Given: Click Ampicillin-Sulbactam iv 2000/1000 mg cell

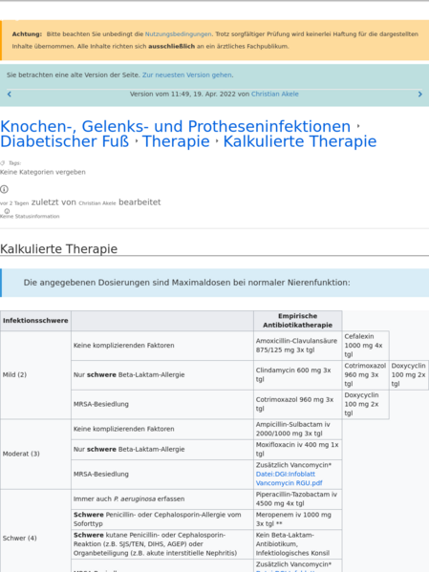Looking at the screenshot, I should pos(297,429).
